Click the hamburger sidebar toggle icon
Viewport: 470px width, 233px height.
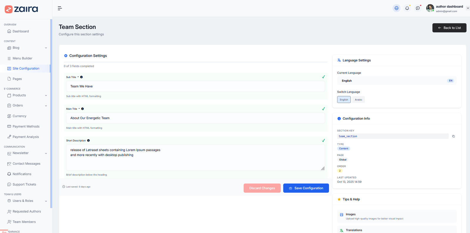(x=60, y=8)
